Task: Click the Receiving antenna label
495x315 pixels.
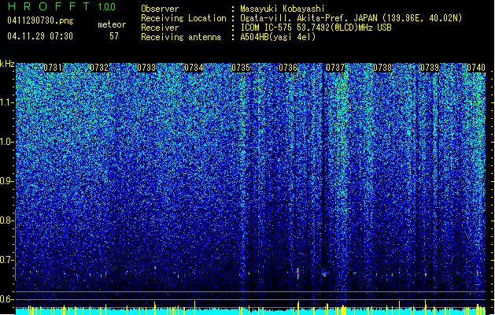Action: click(181, 37)
